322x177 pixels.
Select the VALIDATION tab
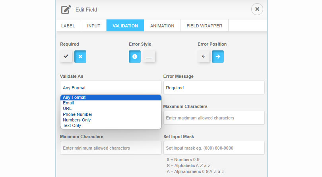coord(125,26)
